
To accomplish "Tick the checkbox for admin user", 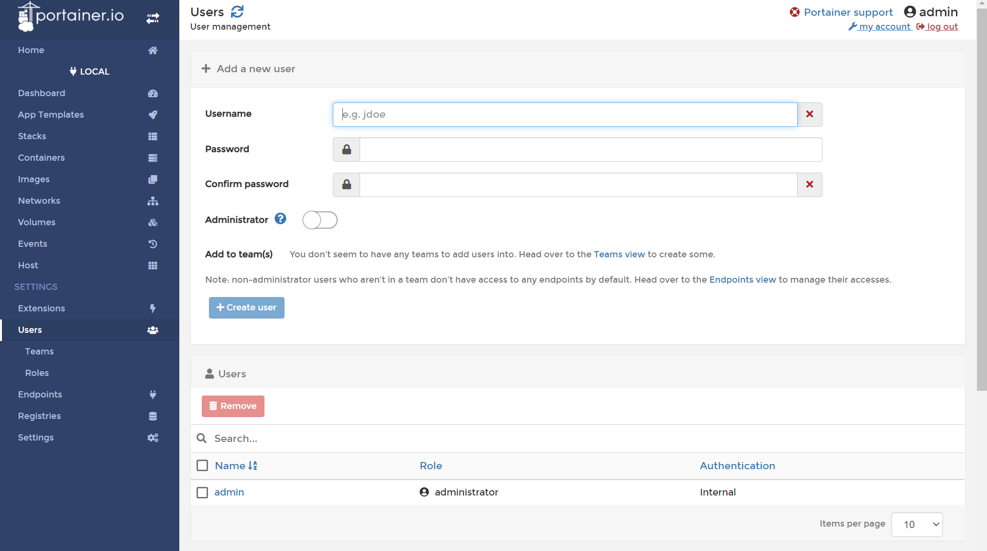I will (202, 492).
